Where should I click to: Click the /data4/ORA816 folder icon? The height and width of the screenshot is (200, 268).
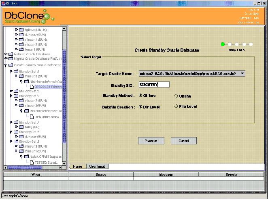pyautogui.click(x=26, y=156)
